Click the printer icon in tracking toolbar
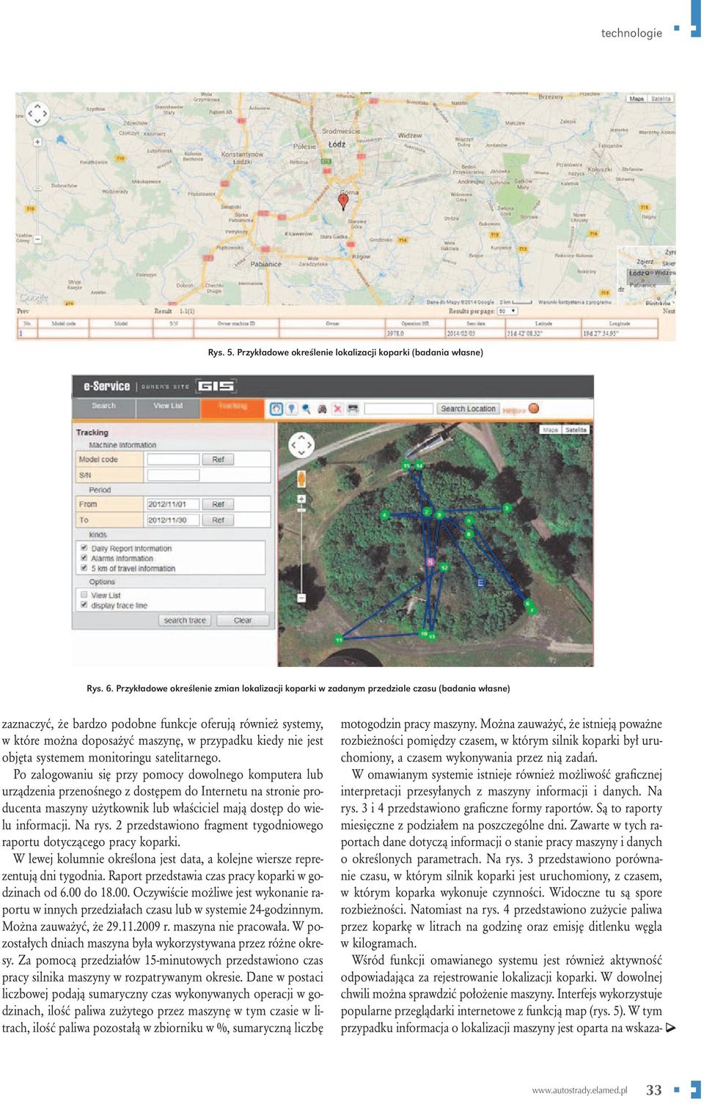The image size is (704, 1104). point(353,408)
